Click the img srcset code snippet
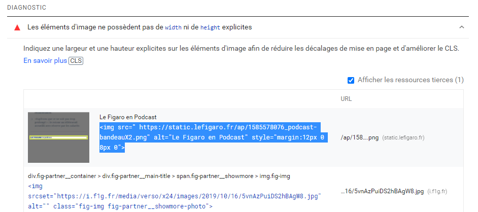 tap(176, 196)
